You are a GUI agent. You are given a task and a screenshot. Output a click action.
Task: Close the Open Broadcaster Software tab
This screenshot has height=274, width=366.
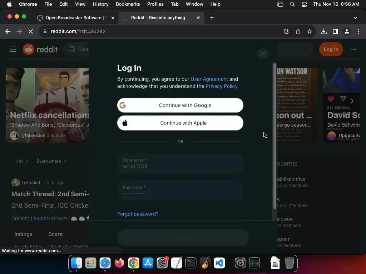click(x=113, y=18)
